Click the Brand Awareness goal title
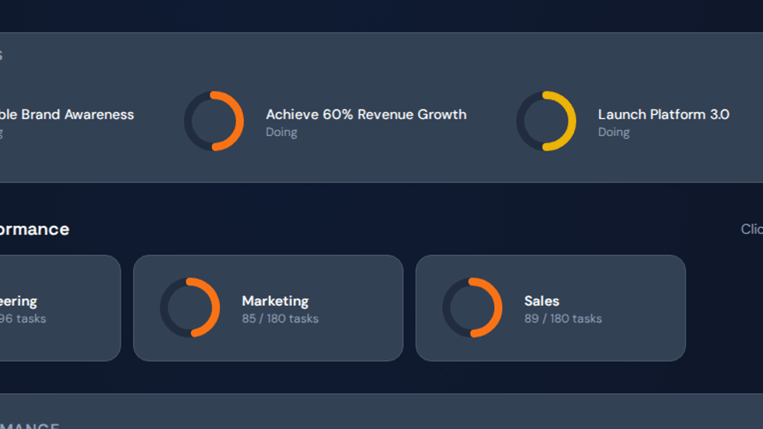The height and width of the screenshot is (429, 763). [x=65, y=114]
